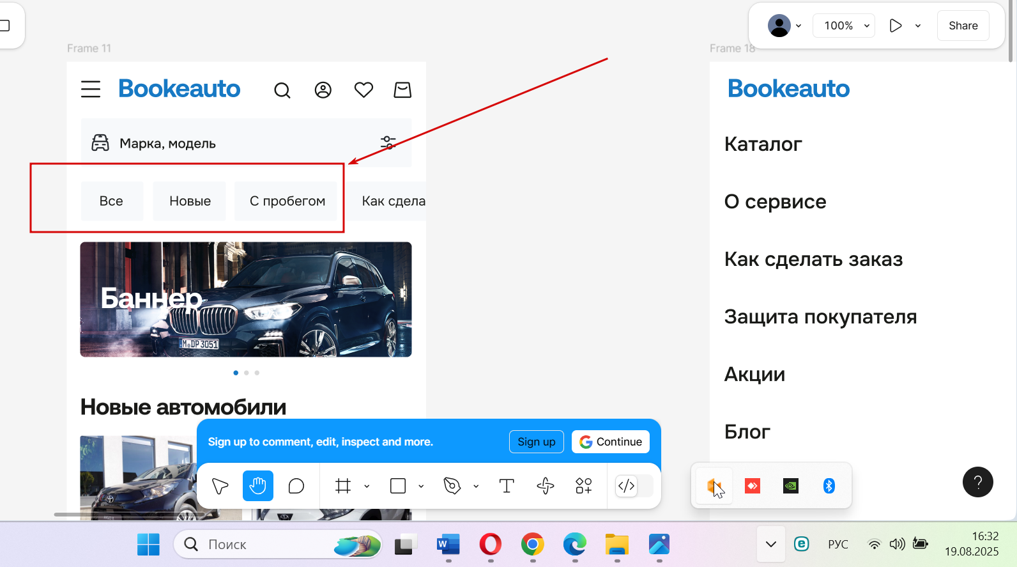This screenshot has height=567, width=1017.
Task: Click the Share button
Action: [x=963, y=26]
